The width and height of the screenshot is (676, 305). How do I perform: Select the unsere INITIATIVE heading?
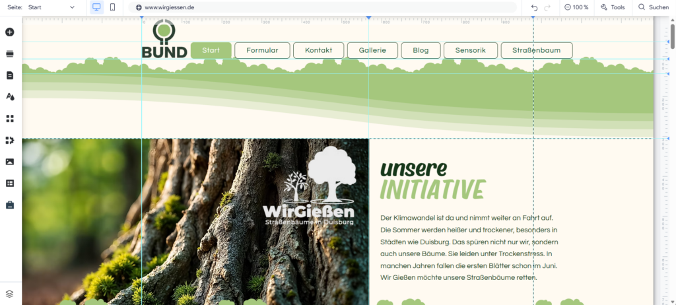coord(432,180)
